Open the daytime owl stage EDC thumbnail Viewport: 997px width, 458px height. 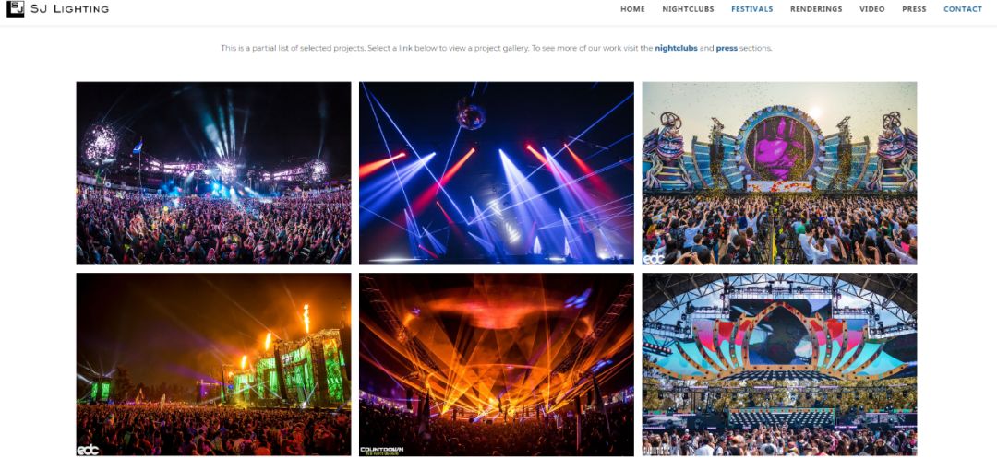(779, 173)
